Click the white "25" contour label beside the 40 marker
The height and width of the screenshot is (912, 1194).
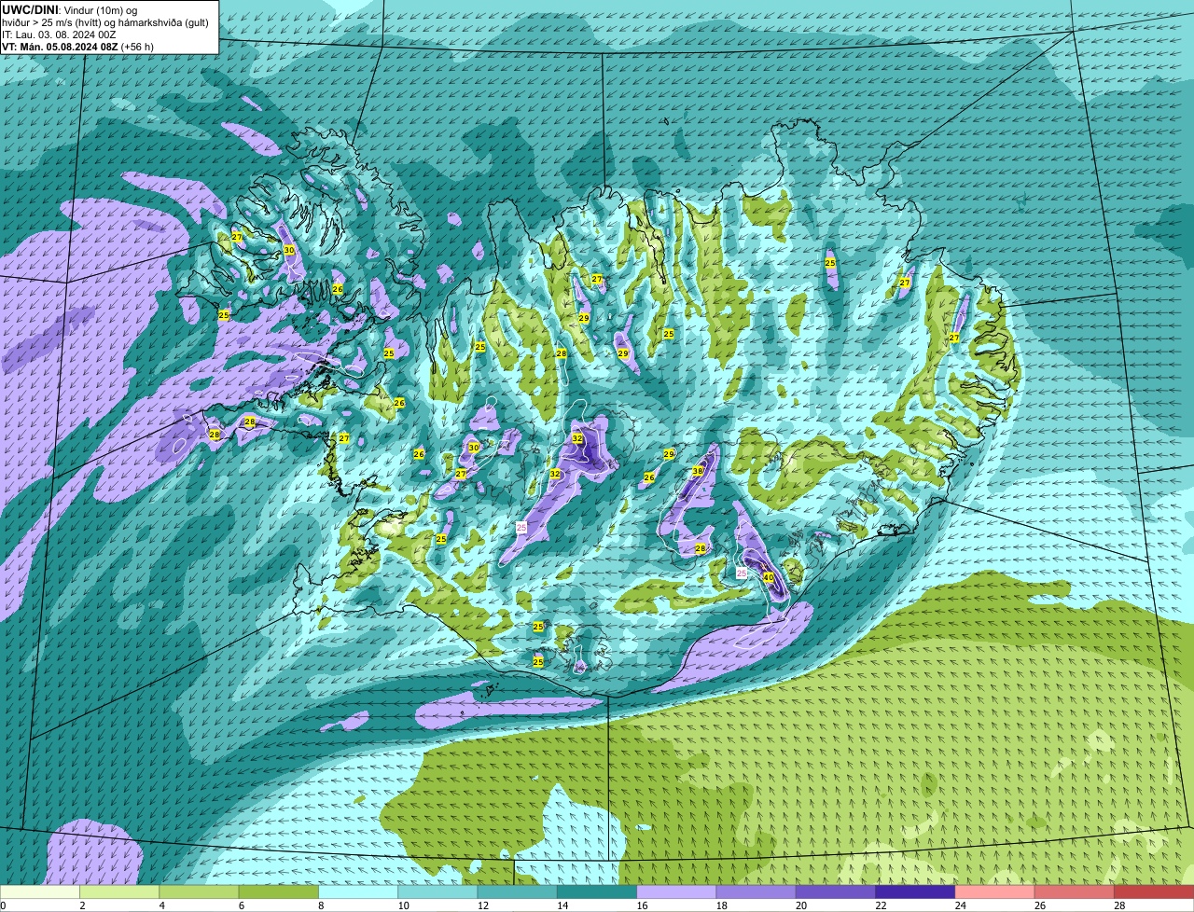point(742,573)
